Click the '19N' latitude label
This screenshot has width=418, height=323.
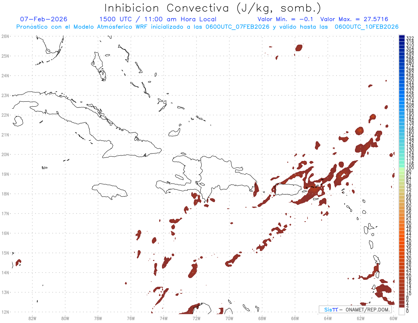click(x=5, y=174)
